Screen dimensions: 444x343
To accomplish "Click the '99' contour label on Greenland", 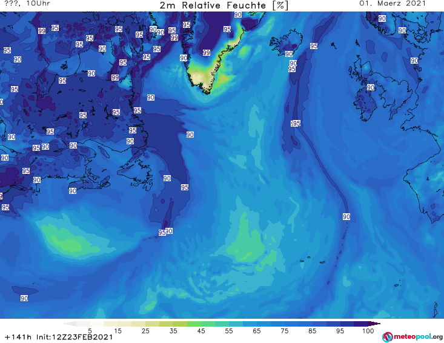I will point(206,52).
